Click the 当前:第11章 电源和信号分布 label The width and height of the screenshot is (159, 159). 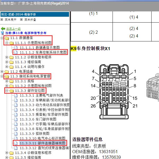tap(26, 33)
